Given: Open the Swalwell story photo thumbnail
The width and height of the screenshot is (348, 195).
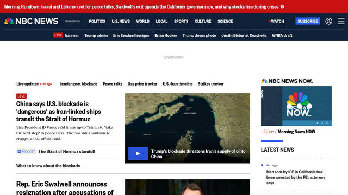Looking at the screenshot, I should pos(188,187).
